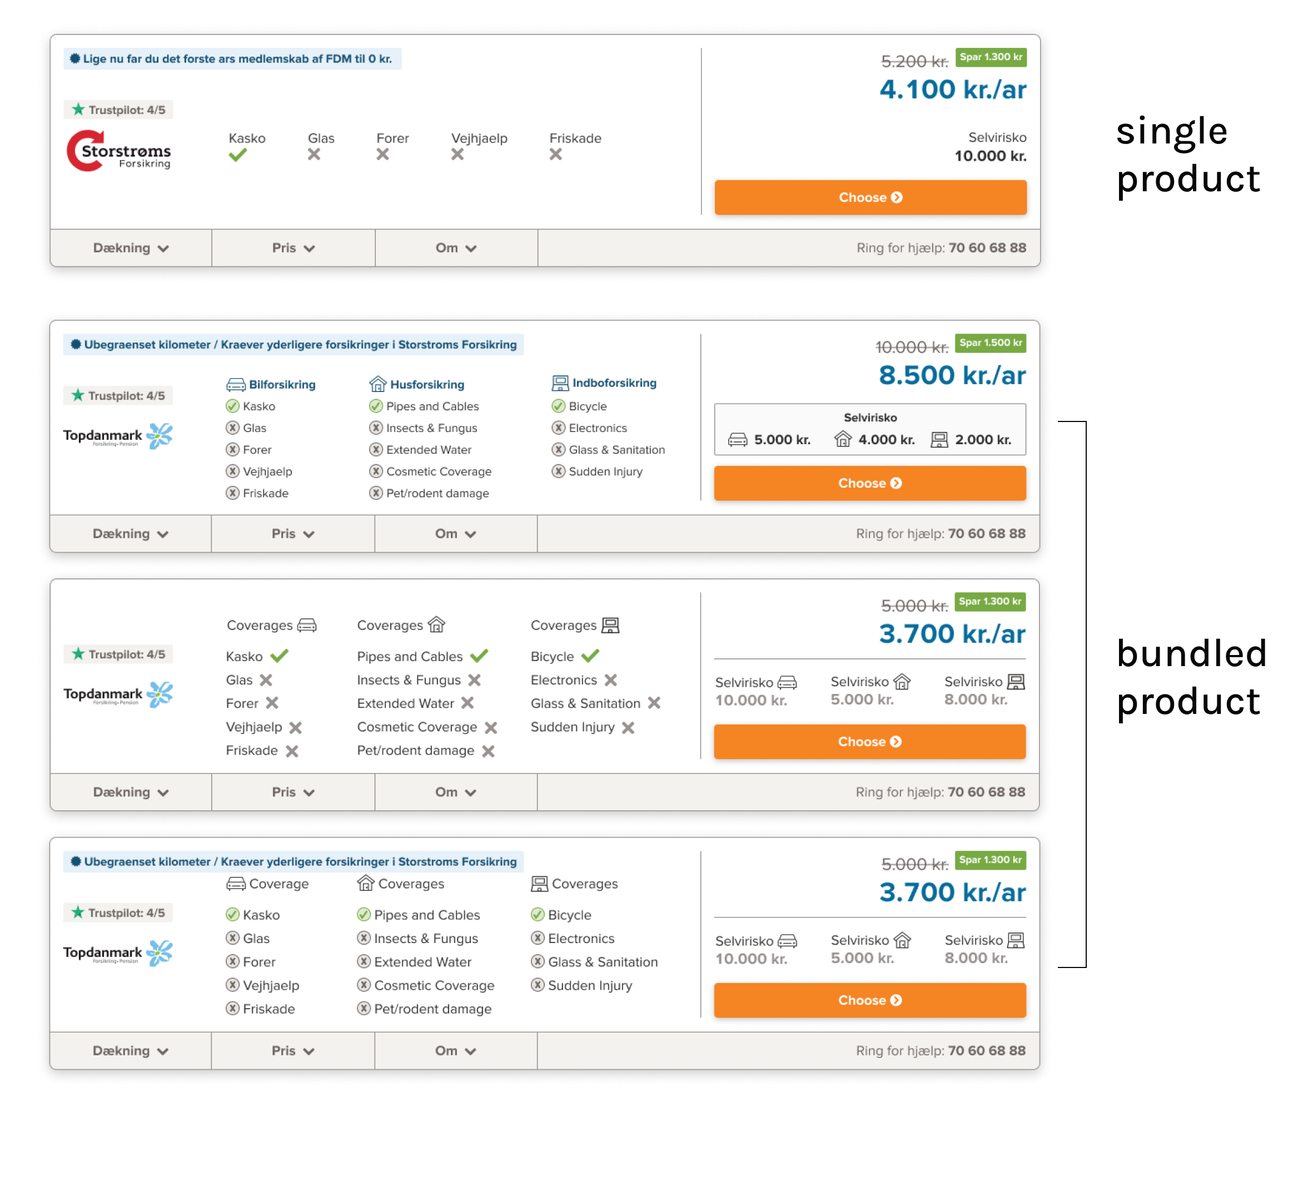Screen dimensions: 1303x1201
Task: Click the house icon beside 4.000 kr Selvirisko
Action: click(x=843, y=439)
